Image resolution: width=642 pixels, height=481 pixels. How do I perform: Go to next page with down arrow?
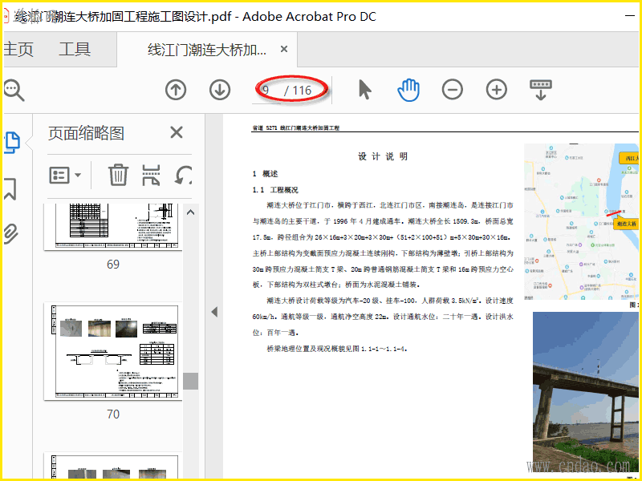pos(220,90)
